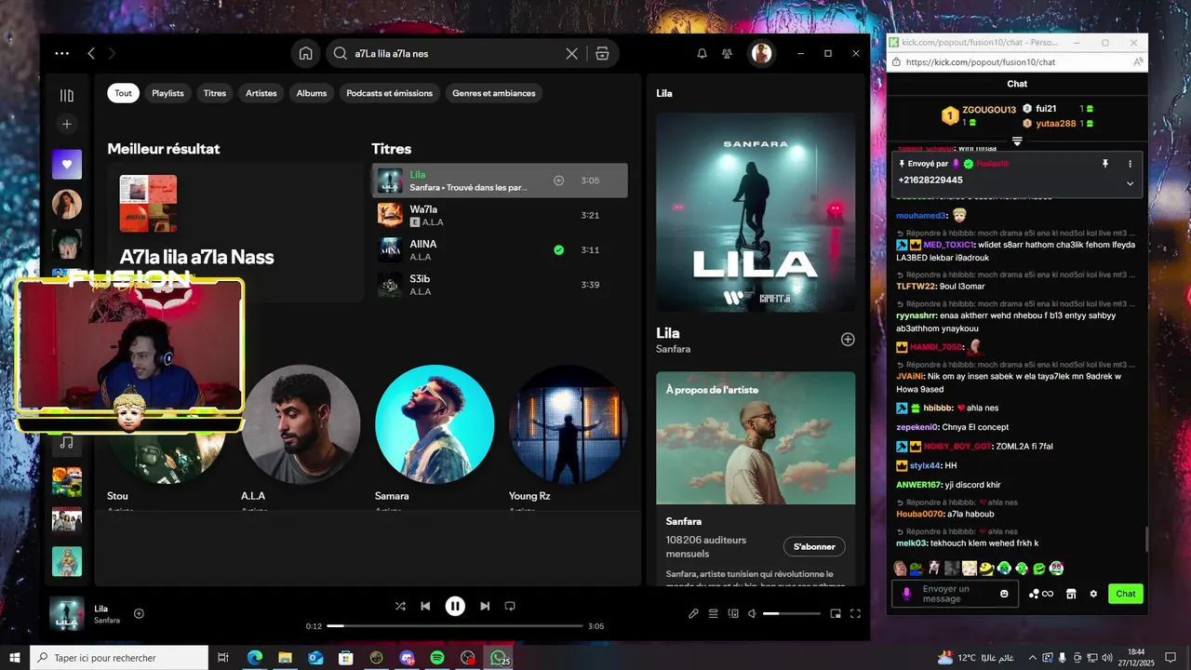Viewport: 1191px width, 670px height.
Task: Select the Artistes filter chip
Action: click(x=261, y=93)
